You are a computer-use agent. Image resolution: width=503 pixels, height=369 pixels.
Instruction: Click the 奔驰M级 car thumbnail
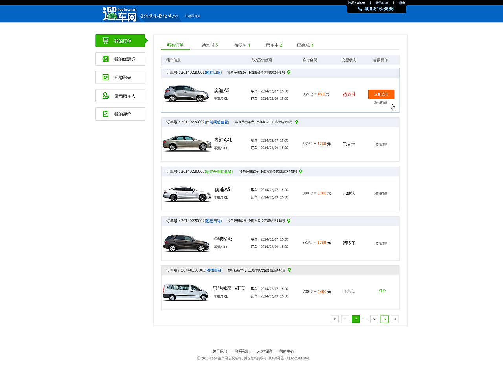point(187,243)
